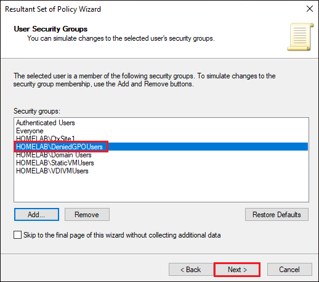Close the Resultant Set of Policy Wizard

(310, 9)
